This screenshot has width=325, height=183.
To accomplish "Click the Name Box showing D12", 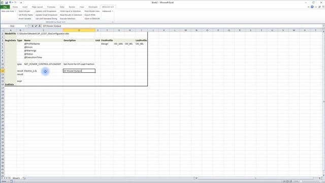I will [12, 26].
